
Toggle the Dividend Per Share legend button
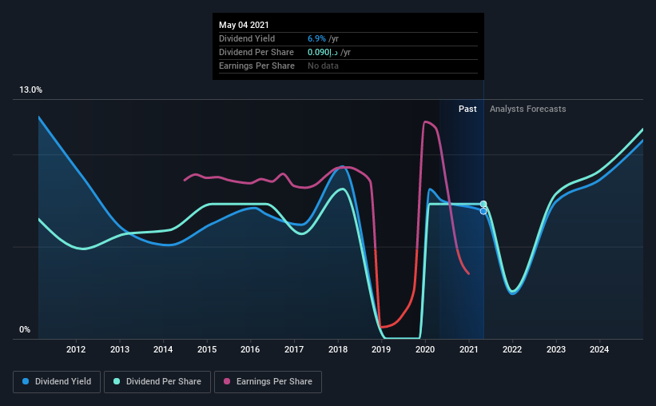157,382
